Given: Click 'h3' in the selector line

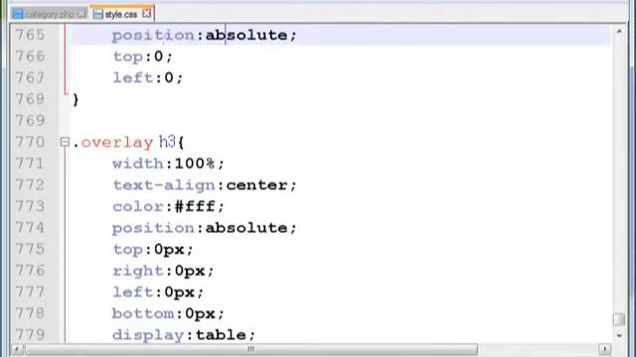Looking at the screenshot, I should click(x=167, y=142).
